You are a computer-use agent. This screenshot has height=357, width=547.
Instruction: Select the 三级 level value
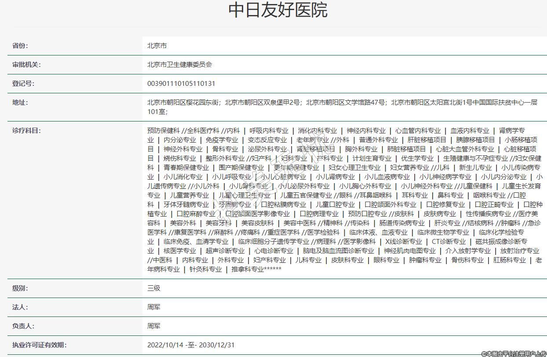point(154,288)
